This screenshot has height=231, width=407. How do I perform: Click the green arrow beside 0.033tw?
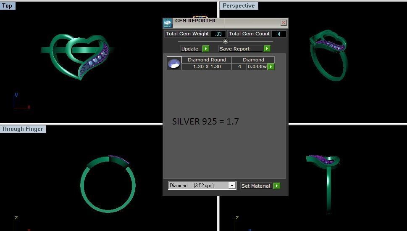coord(271,66)
